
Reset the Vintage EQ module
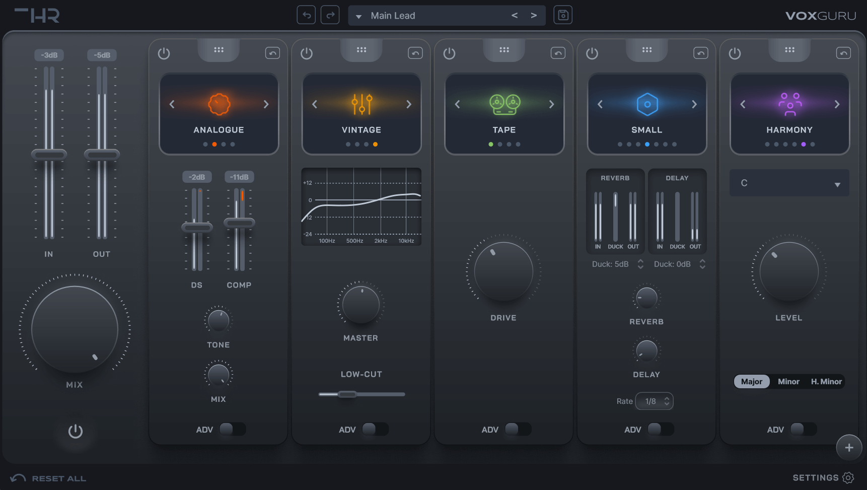[x=415, y=53]
